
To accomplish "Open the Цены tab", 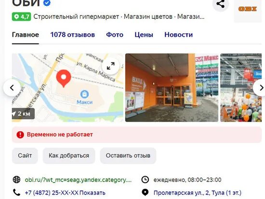I will point(144,35).
